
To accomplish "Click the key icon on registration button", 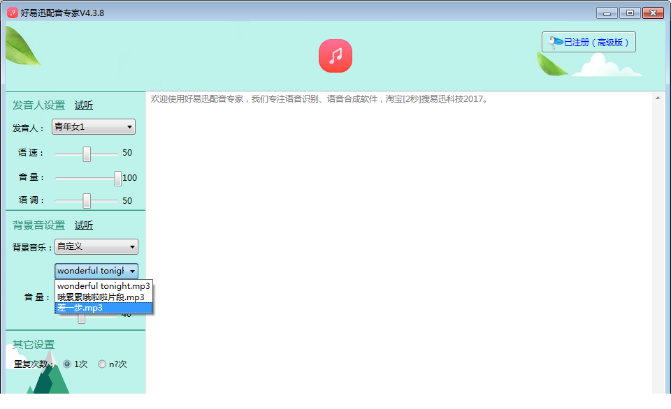I will coord(556,43).
